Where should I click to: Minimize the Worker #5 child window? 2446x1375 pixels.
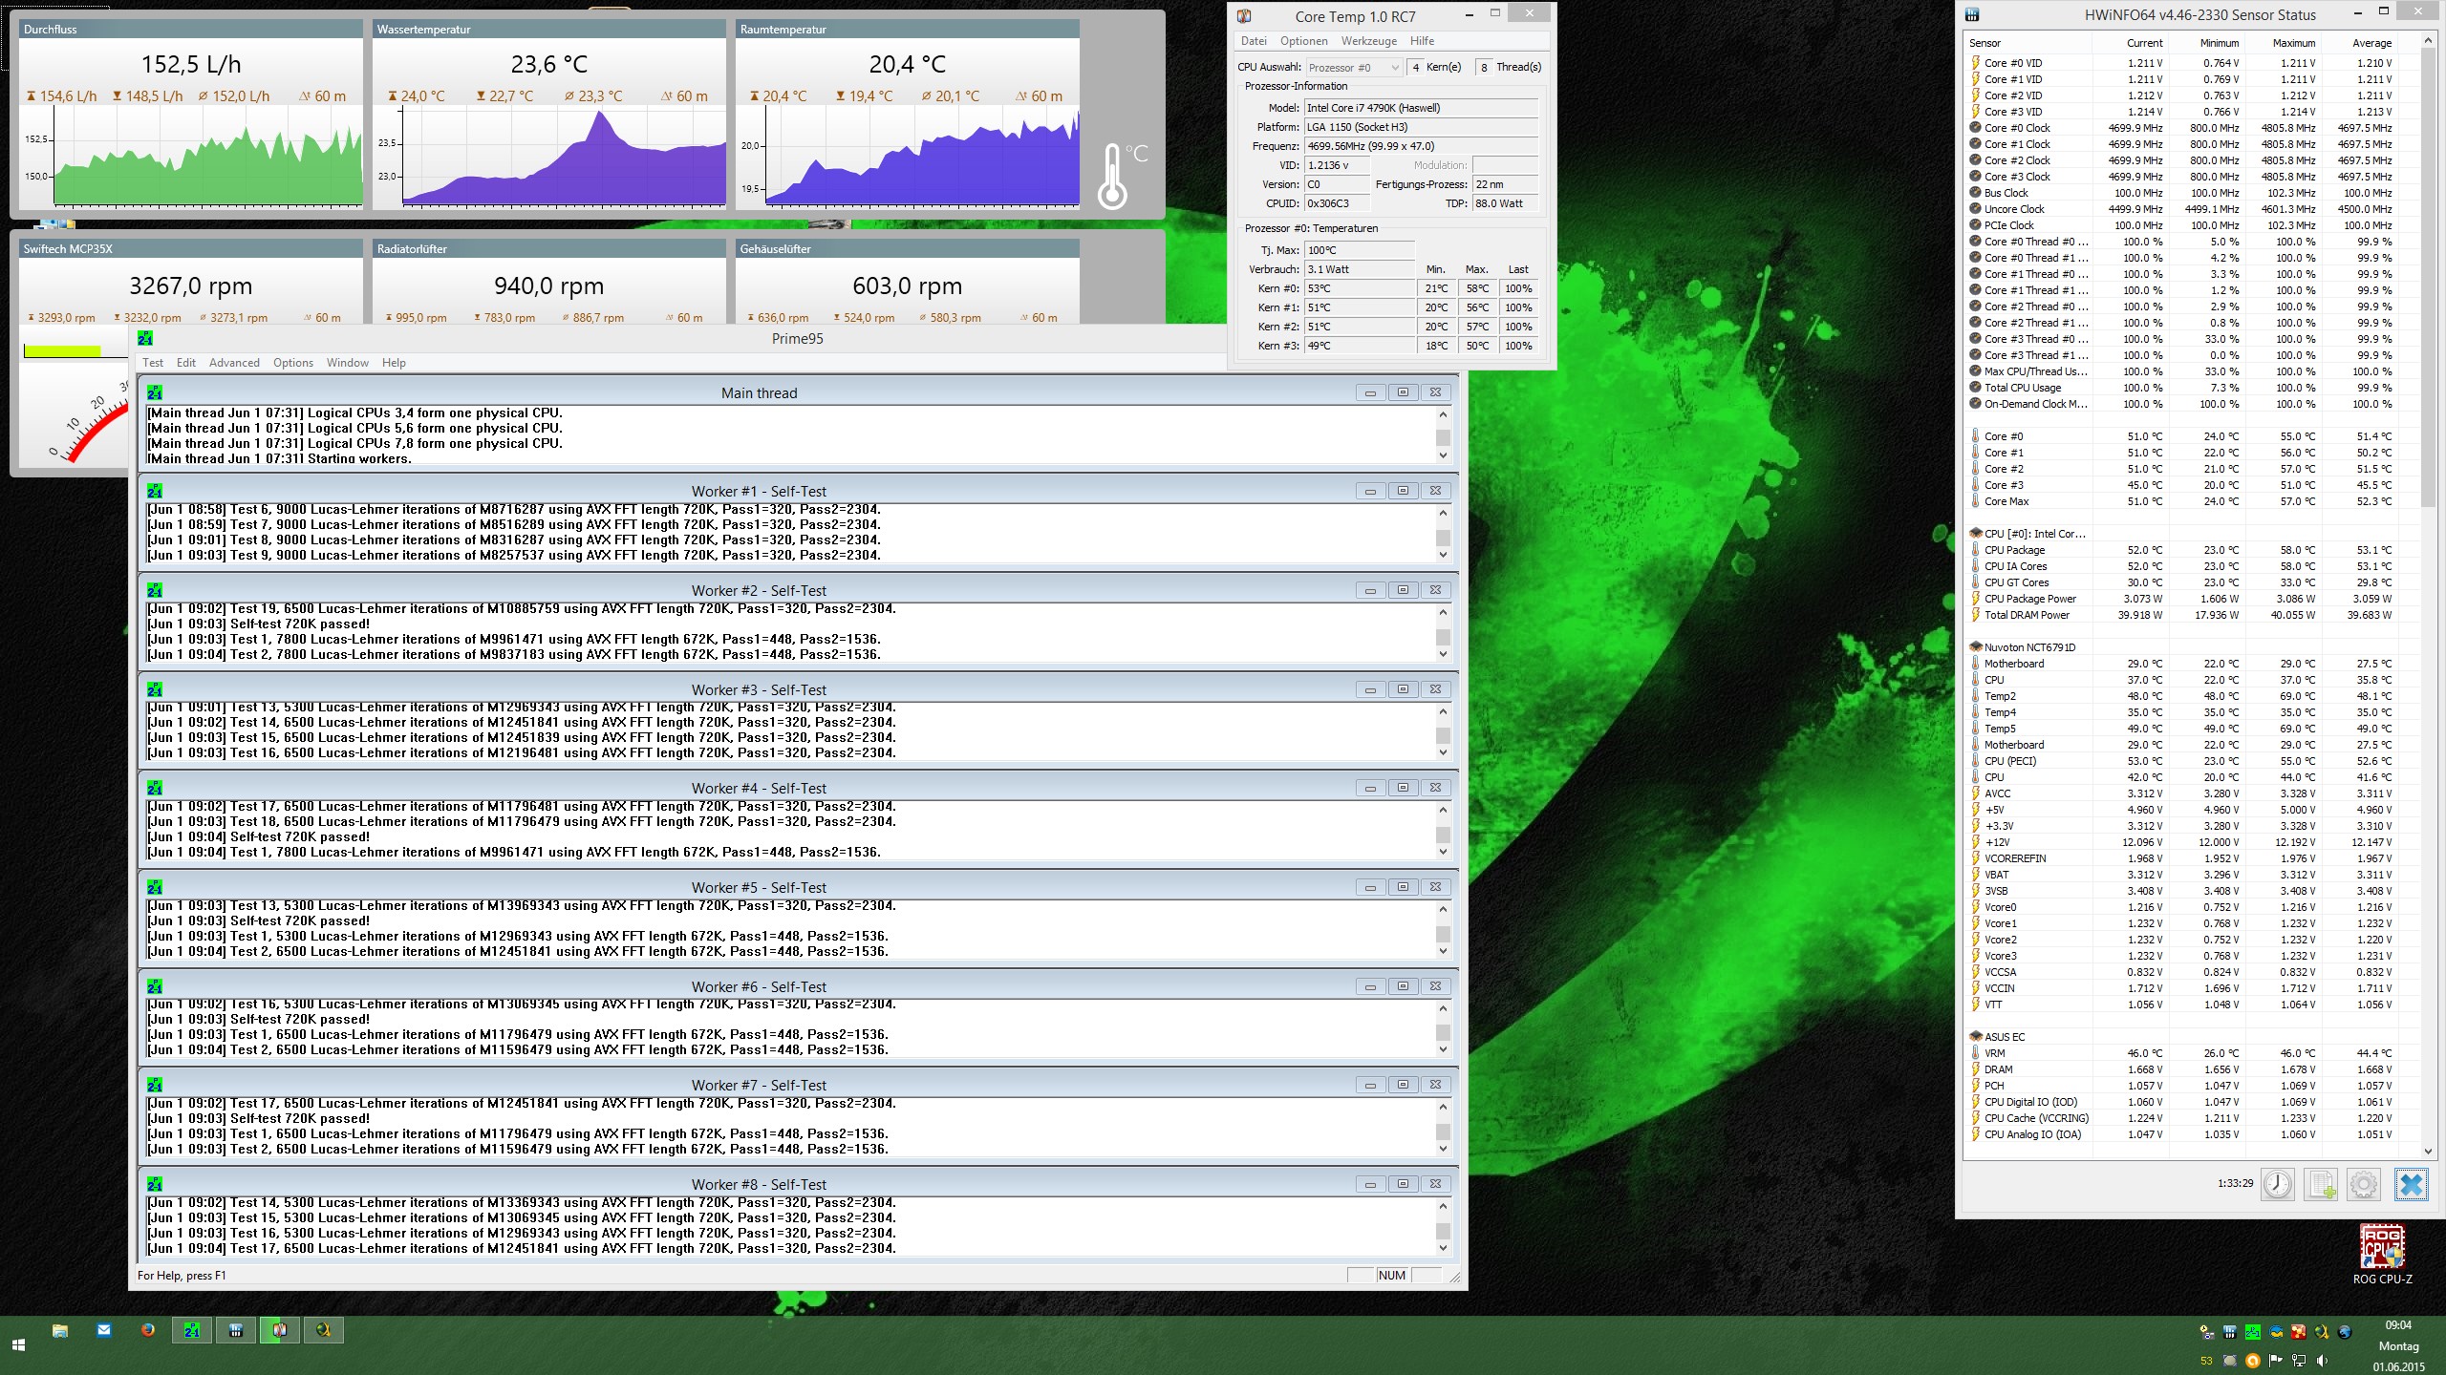click(x=1370, y=887)
